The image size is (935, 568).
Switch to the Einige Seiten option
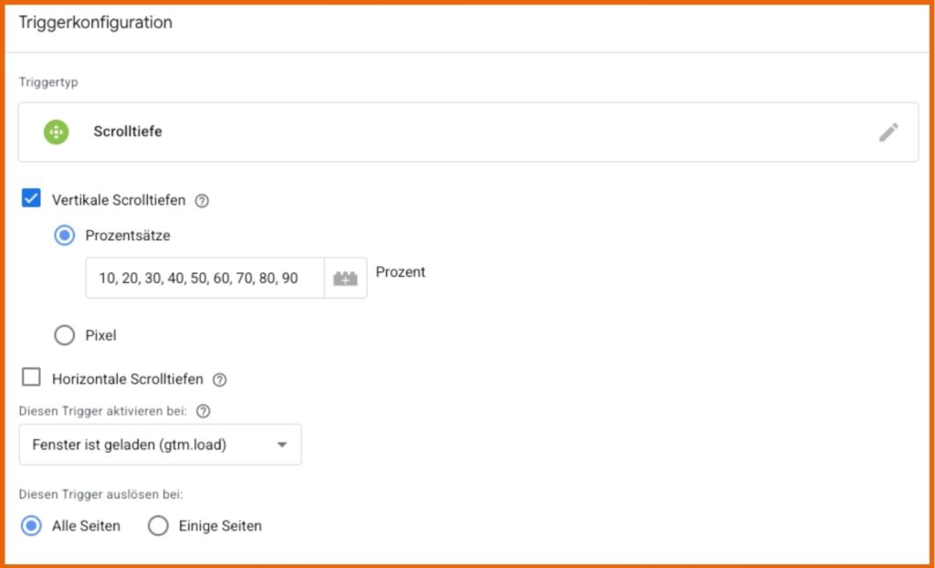(x=158, y=526)
